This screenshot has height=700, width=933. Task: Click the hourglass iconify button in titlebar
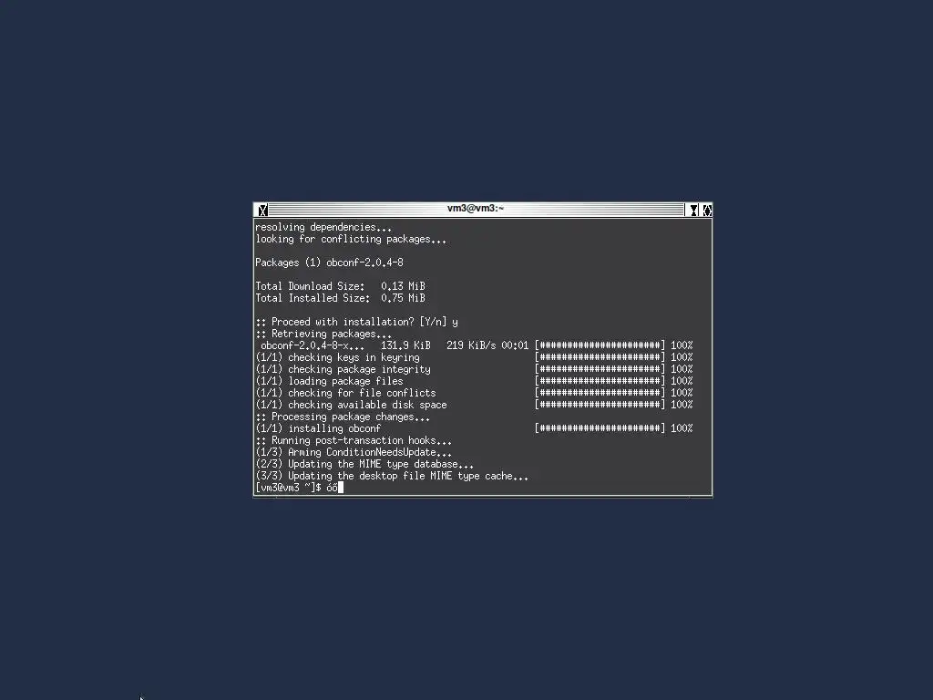[693, 210]
